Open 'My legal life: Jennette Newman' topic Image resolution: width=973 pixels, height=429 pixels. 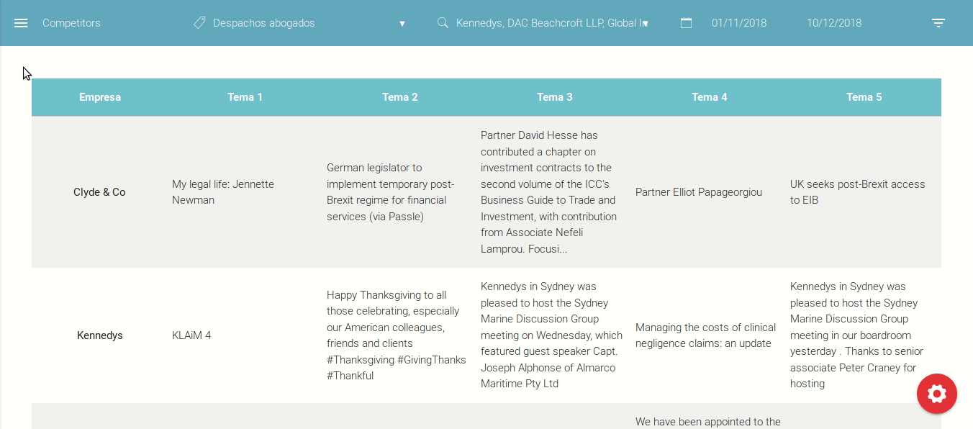click(x=223, y=192)
